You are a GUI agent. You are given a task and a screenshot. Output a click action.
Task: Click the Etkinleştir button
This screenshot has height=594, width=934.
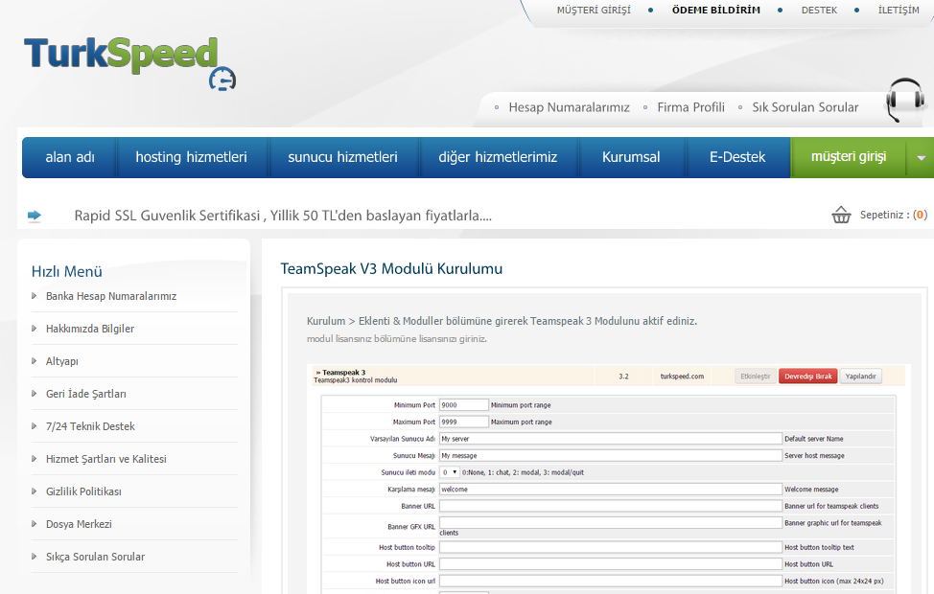tap(756, 377)
